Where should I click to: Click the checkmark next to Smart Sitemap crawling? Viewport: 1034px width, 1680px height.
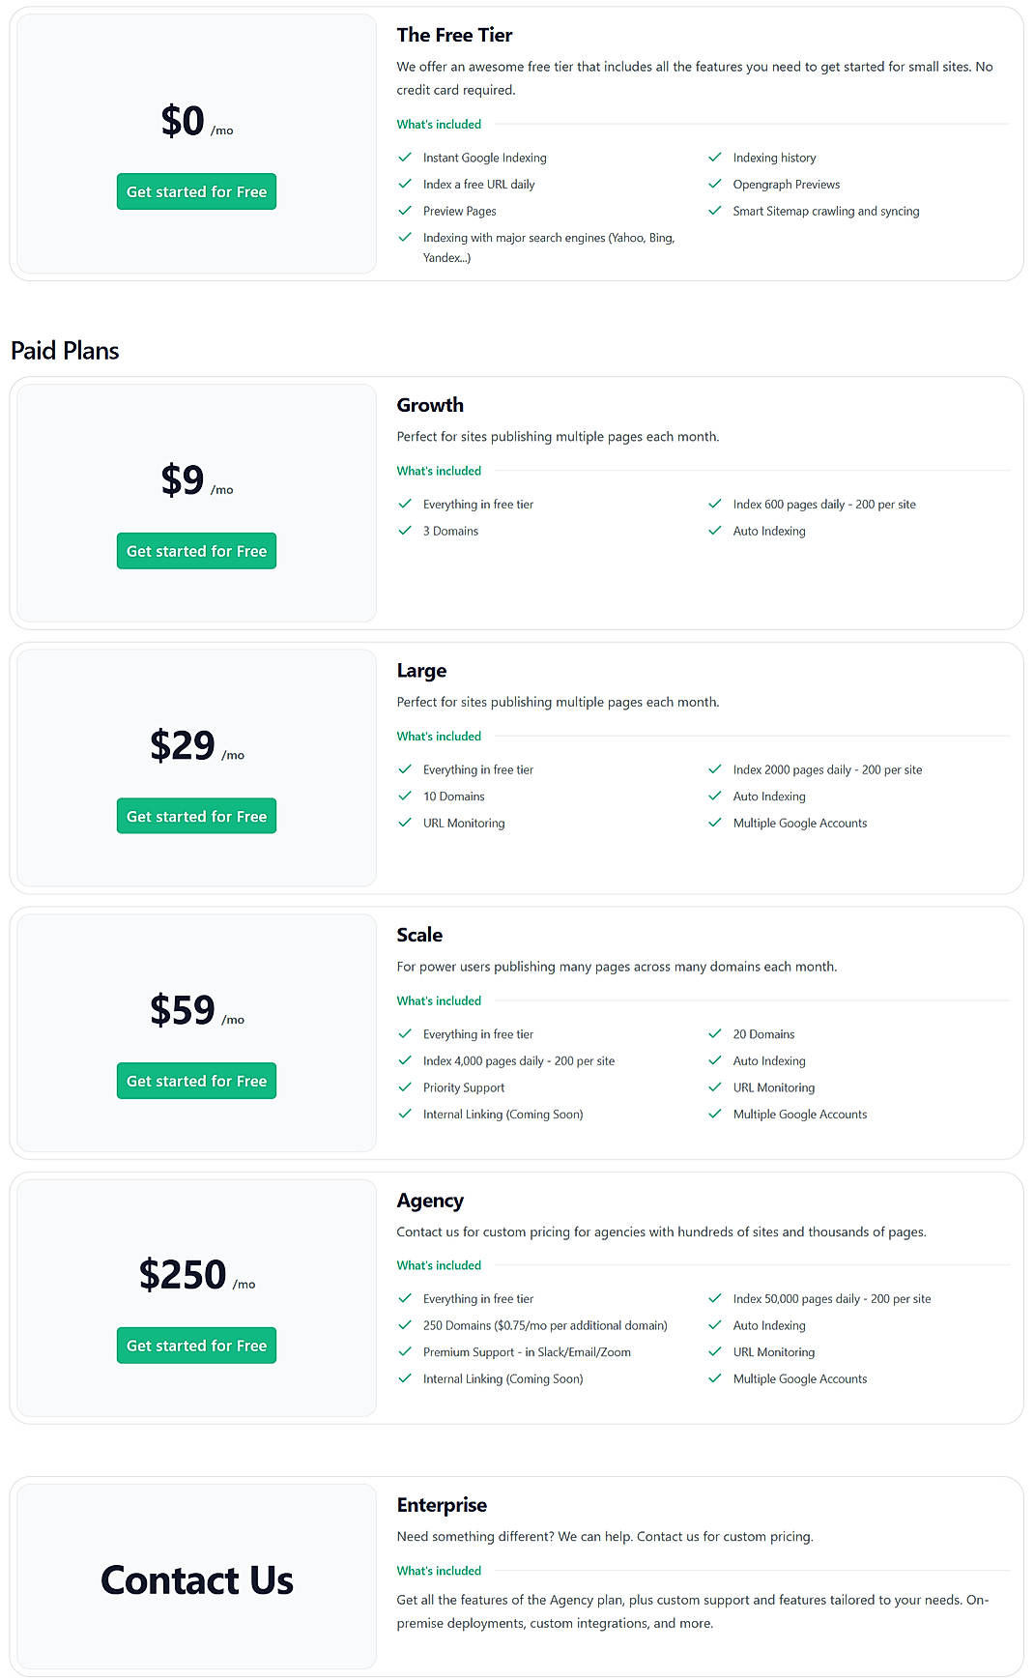click(x=715, y=210)
